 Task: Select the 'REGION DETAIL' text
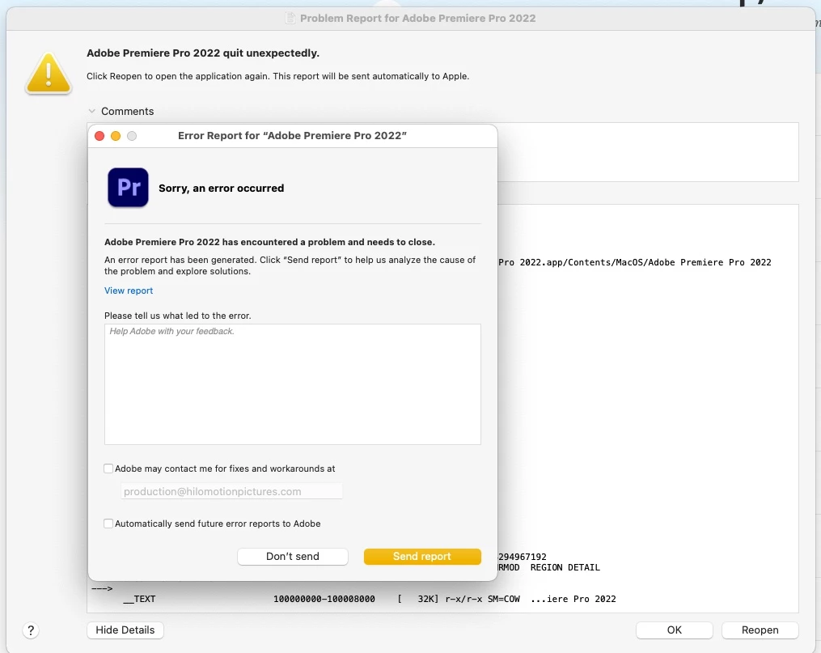coord(565,568)
